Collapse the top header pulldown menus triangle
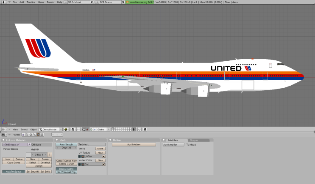Image resolution: width=315 pixels, height=184 pixels. pyautogui.click(x=9, y=2)
